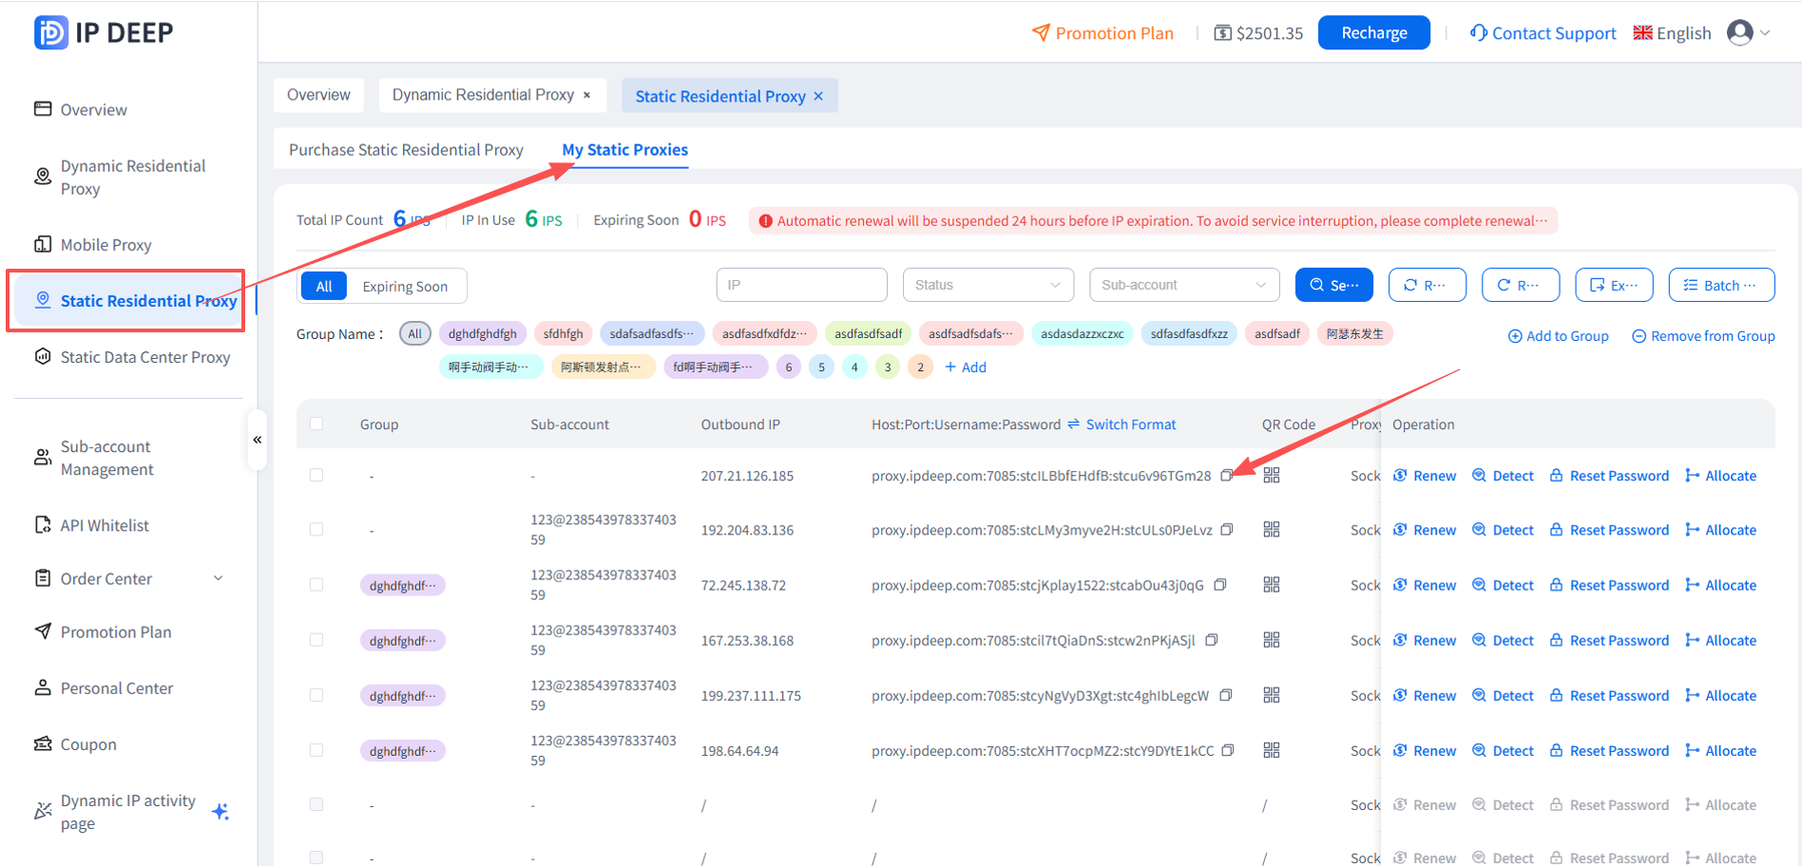Select the asdfasdfsadf green group tag

868,333
